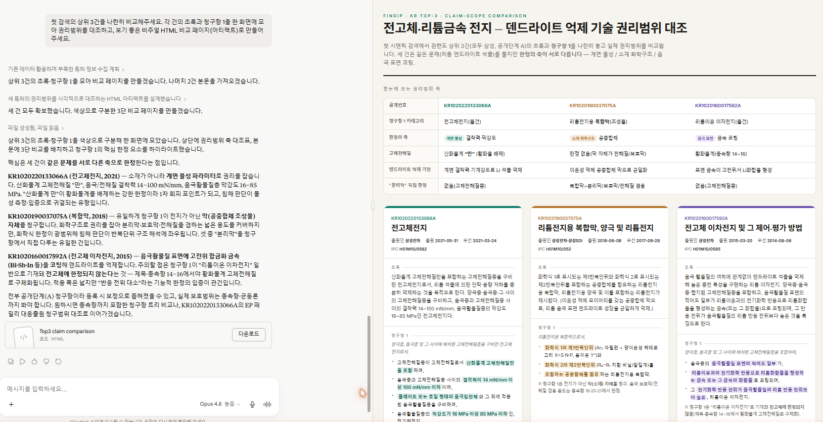Expand the '세 특허의 권리범위를 시각적으로 대조하는' thinking step

point(97,99)
